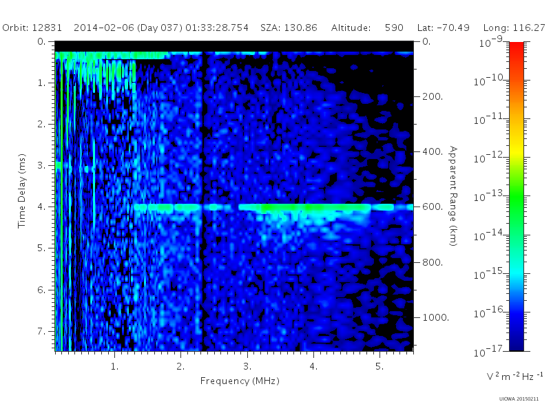The image size is (551, 413).
Task: Click the Frequency (MHz) axis label
Action: point(240,381)
